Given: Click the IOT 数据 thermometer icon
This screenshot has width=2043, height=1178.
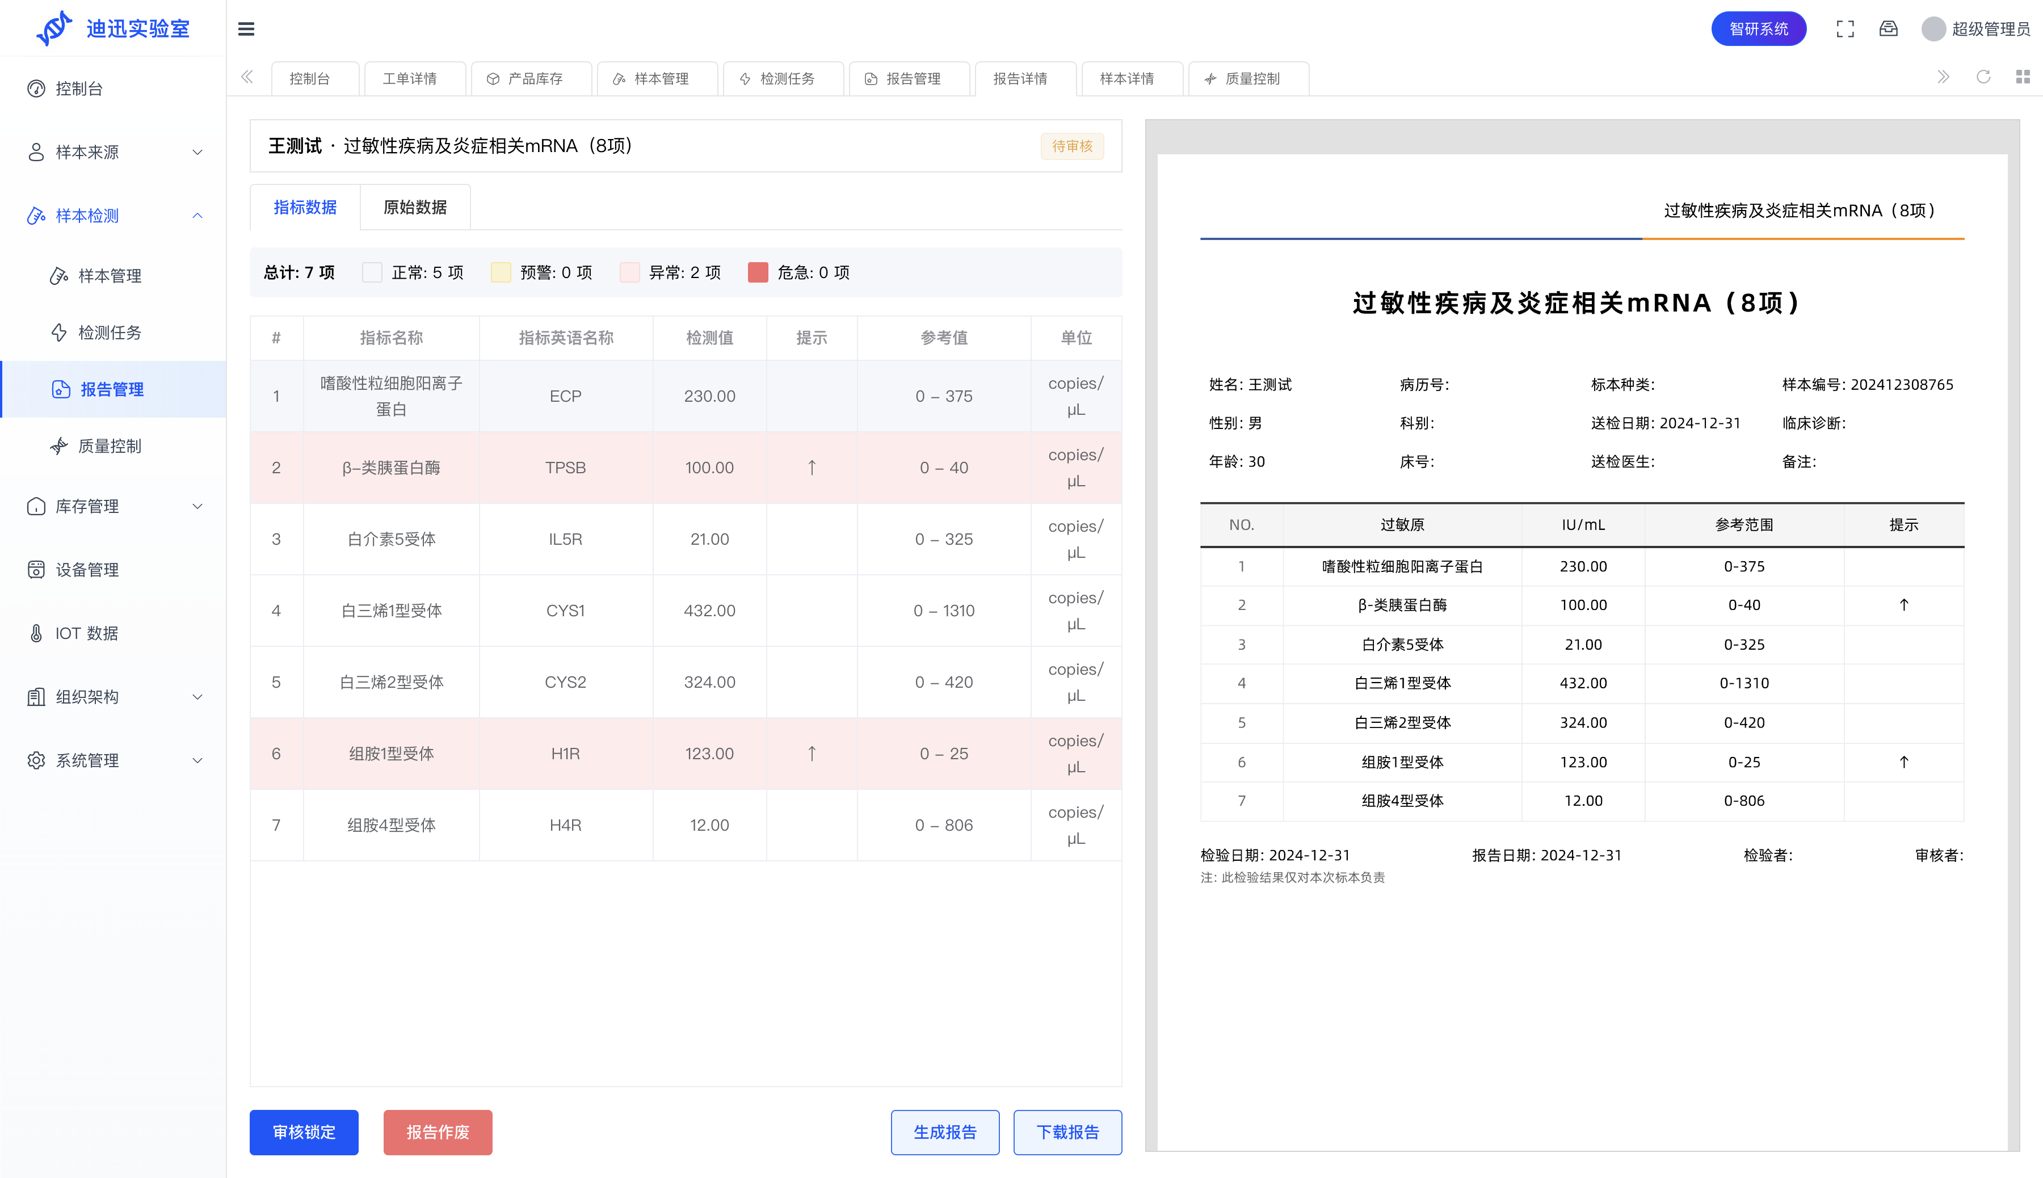Looking at the screenshot, I should 36,633.
